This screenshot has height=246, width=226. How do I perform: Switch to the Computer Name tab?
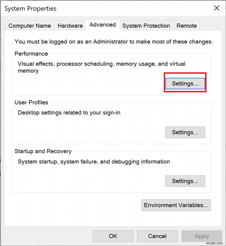click(x=29, y=25)
